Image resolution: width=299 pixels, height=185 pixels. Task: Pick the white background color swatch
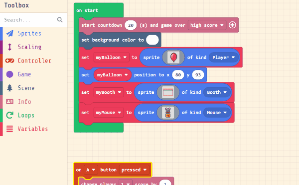152,40
